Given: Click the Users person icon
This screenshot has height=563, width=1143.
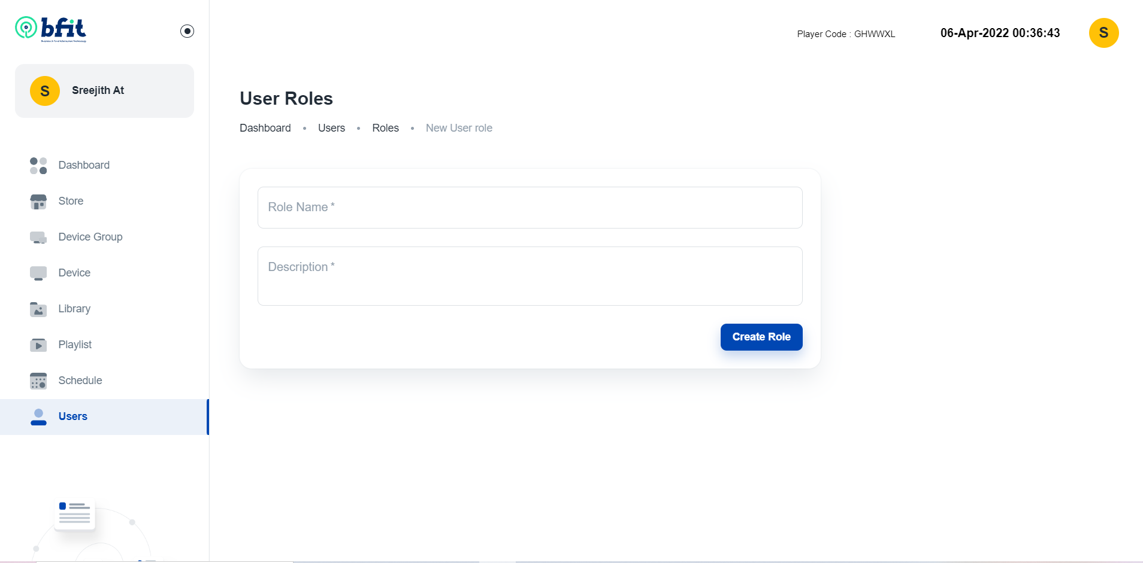Looking at the screenshot, I should [x=38, y=417].
